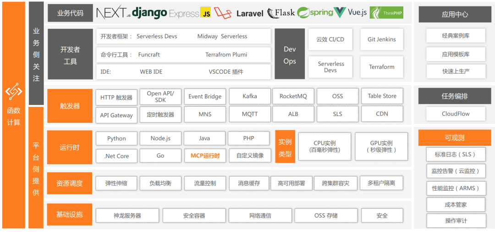Click the Java runtime box
The height and width of the screenshot is (232, 495).
point(204,138)
